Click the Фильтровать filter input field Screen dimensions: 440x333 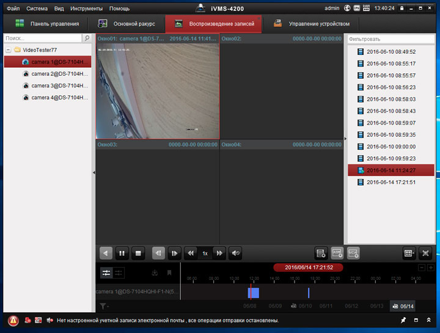point(390,38)
